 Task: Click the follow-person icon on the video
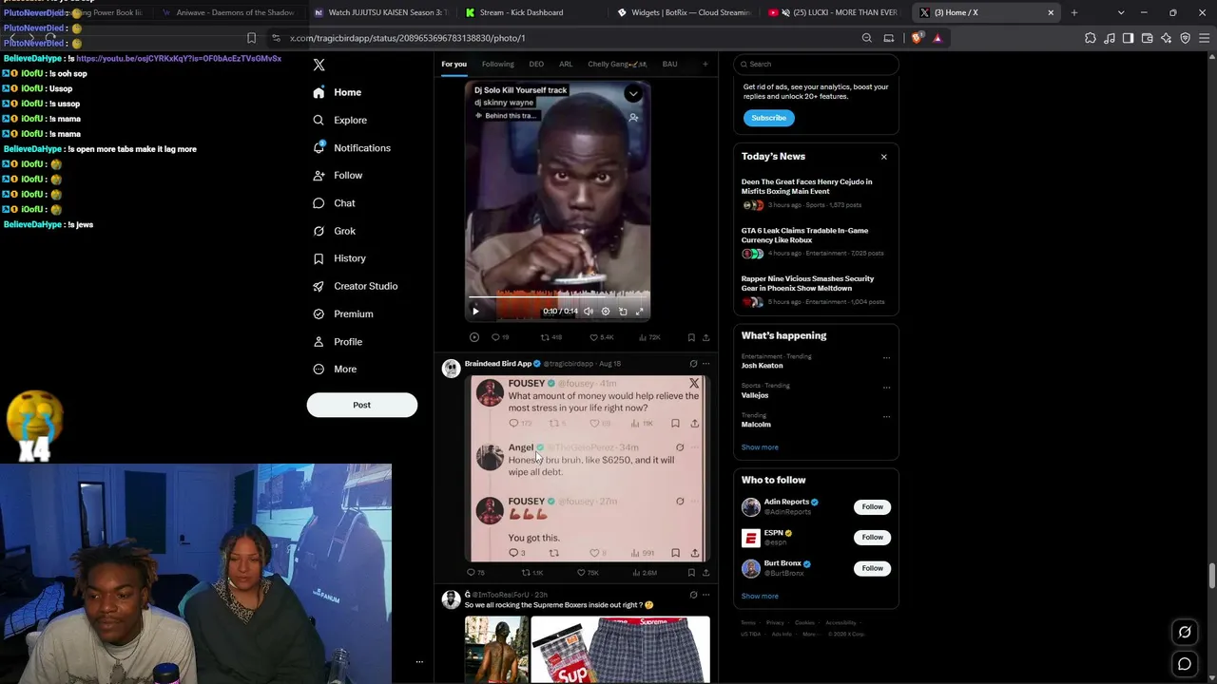(x=633, y=118)
